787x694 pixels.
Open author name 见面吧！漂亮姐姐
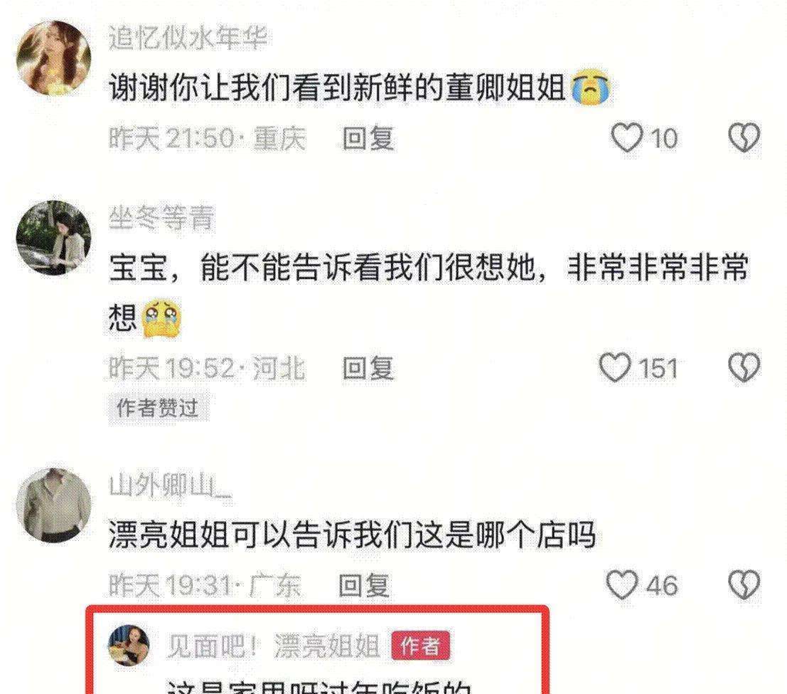click(274, 646)
